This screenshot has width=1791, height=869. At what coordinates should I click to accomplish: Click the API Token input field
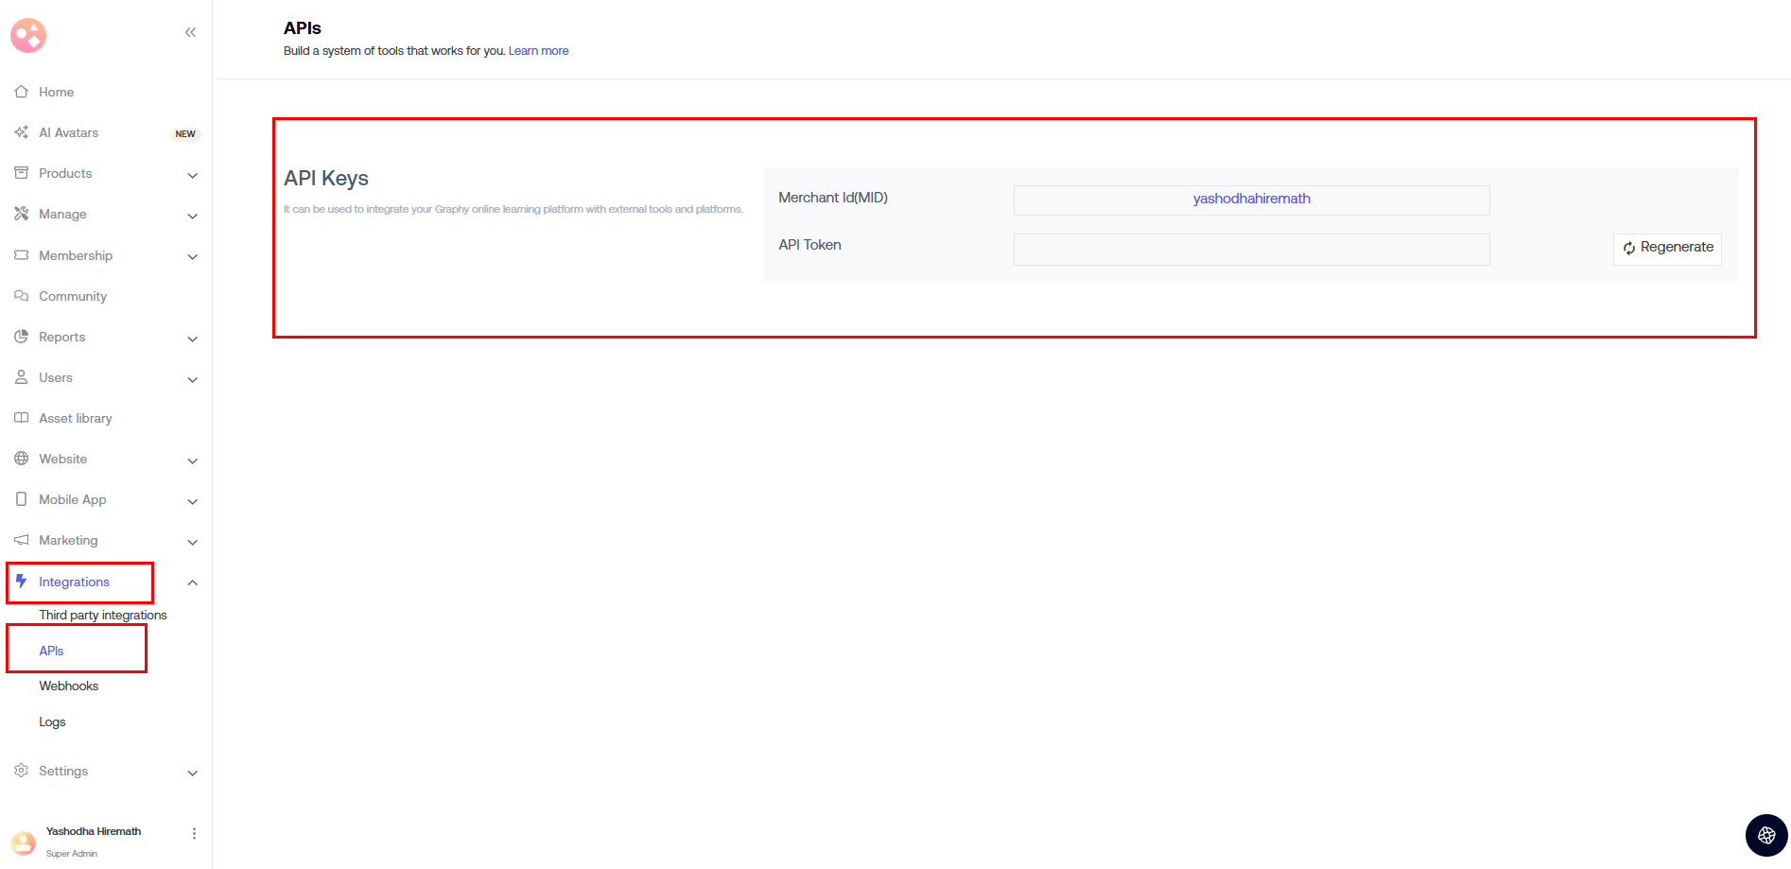pyautogui.click(x=1251, y=250)
